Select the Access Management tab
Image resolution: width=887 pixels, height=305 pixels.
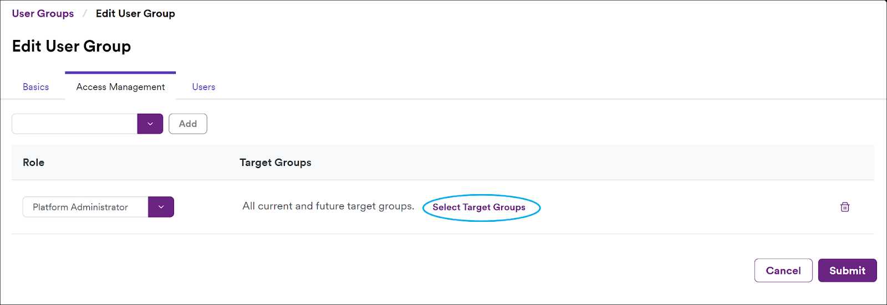tap(120, 87)
